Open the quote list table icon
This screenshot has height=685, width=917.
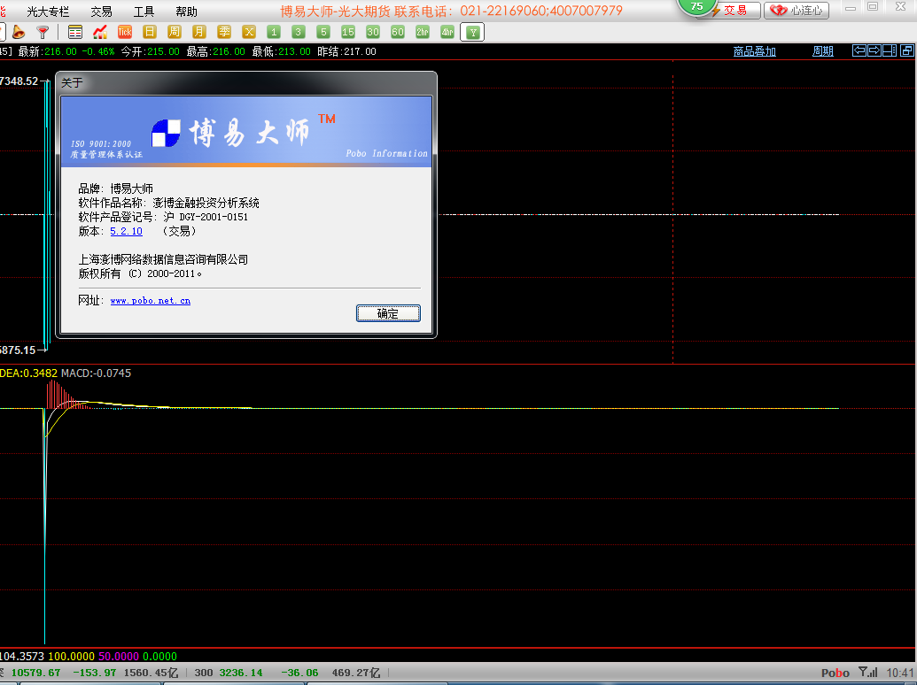[75, 32]
